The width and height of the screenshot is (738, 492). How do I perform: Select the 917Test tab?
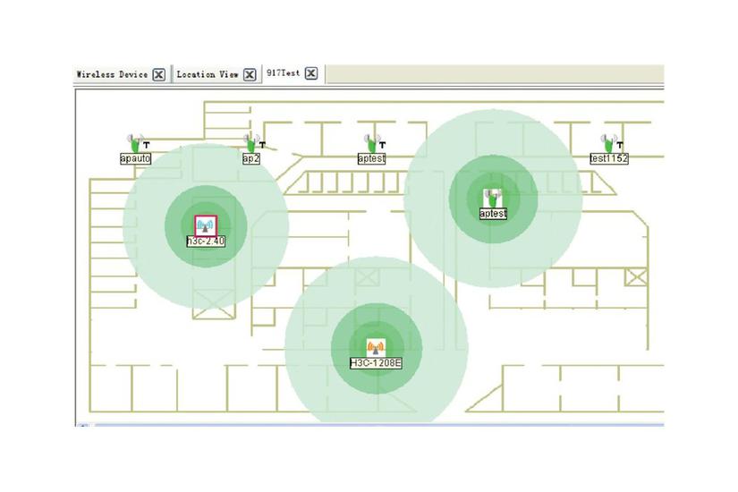[x=283, y=74]
